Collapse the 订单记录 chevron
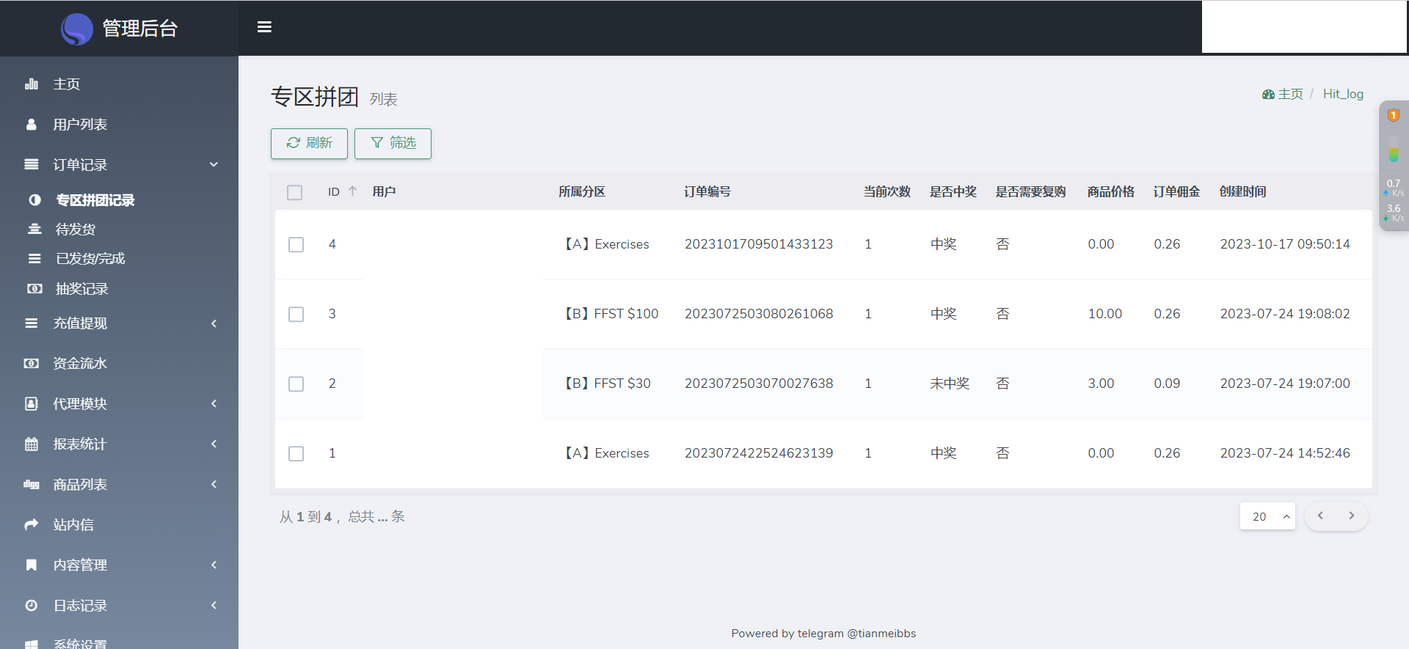1409x649 pixels. 214,165
